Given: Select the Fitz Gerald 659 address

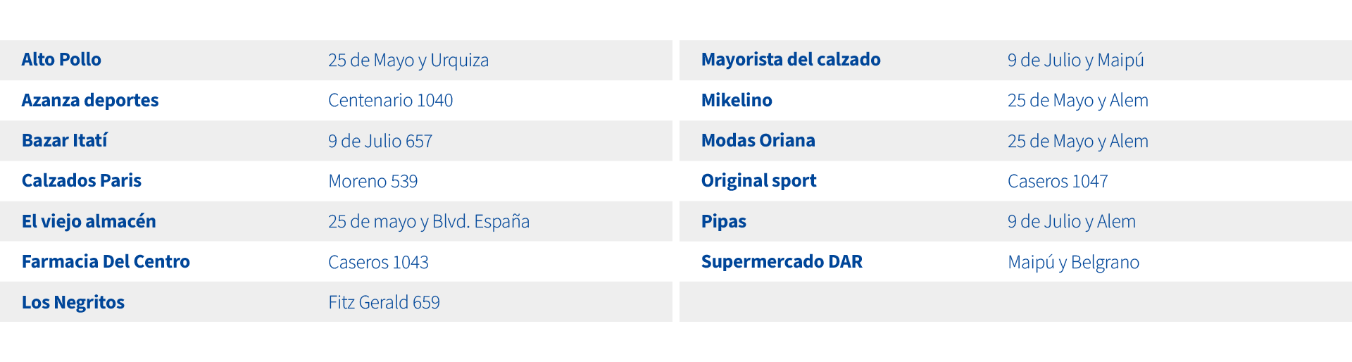Looking at the screenshot, I should [384, 303].
